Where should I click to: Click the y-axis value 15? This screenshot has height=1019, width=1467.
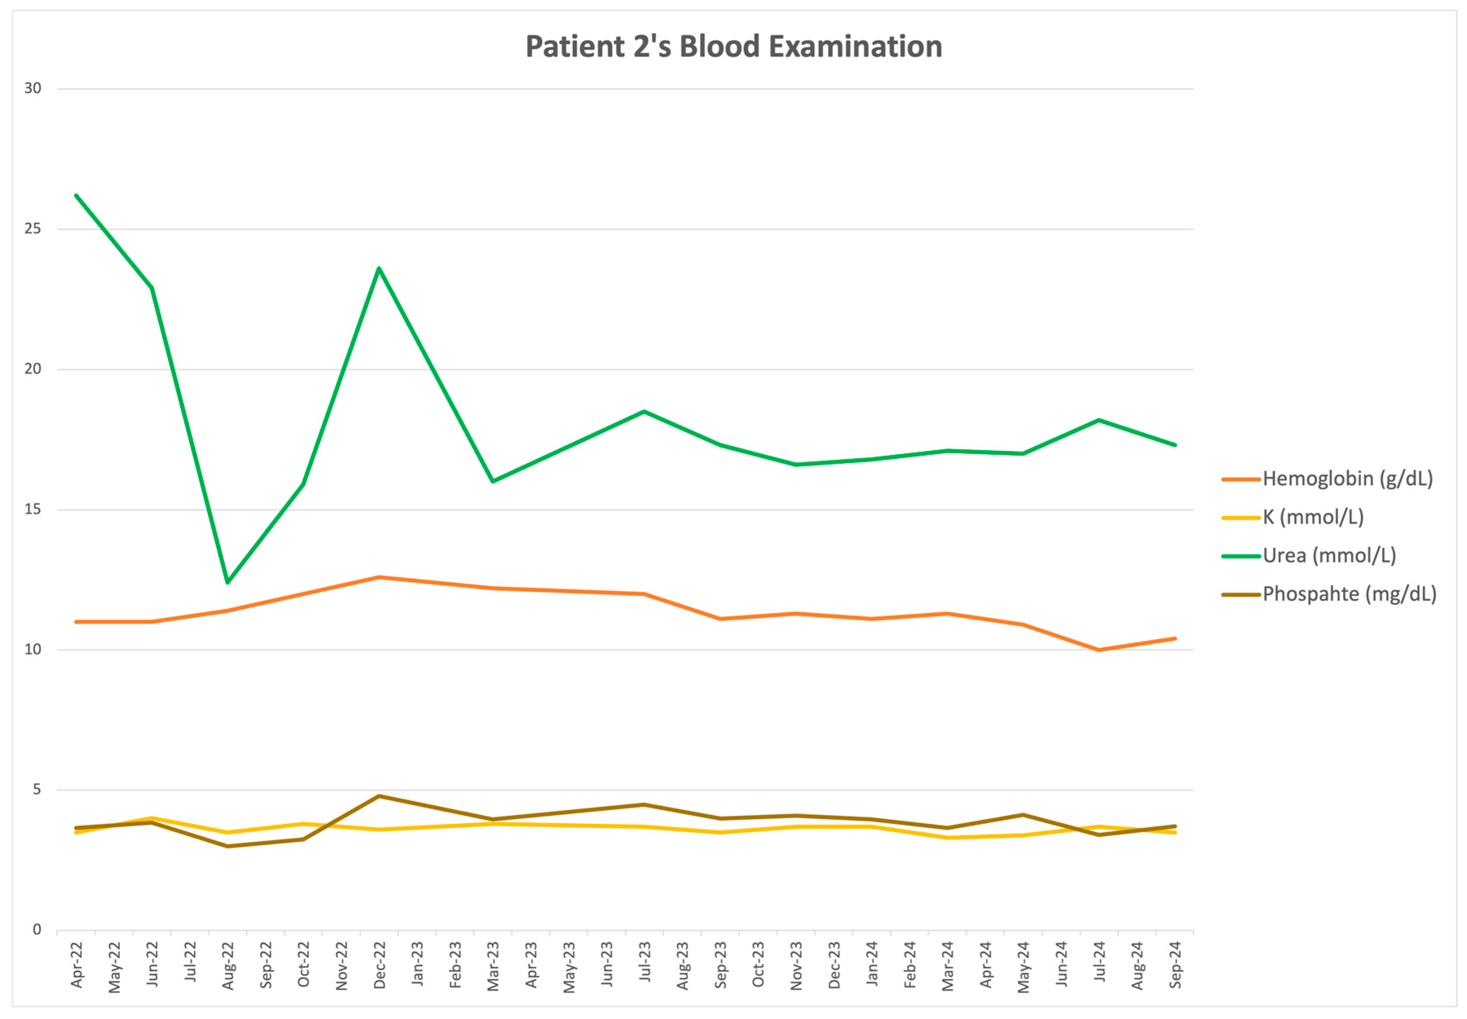click(33, 509)
